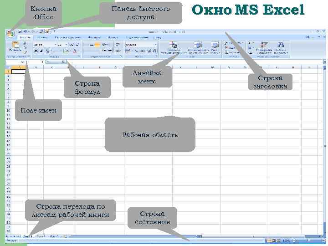Screen dimensions: 328x246
Task: Apply the percent style to cells
Action: pyautogui.click(x=136, y=51)
